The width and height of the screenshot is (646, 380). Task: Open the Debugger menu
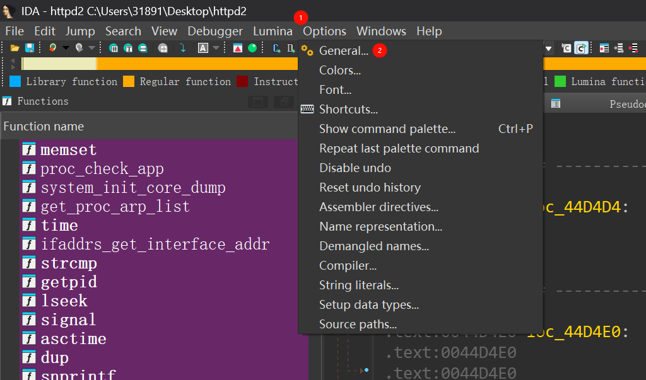(215, 32)
